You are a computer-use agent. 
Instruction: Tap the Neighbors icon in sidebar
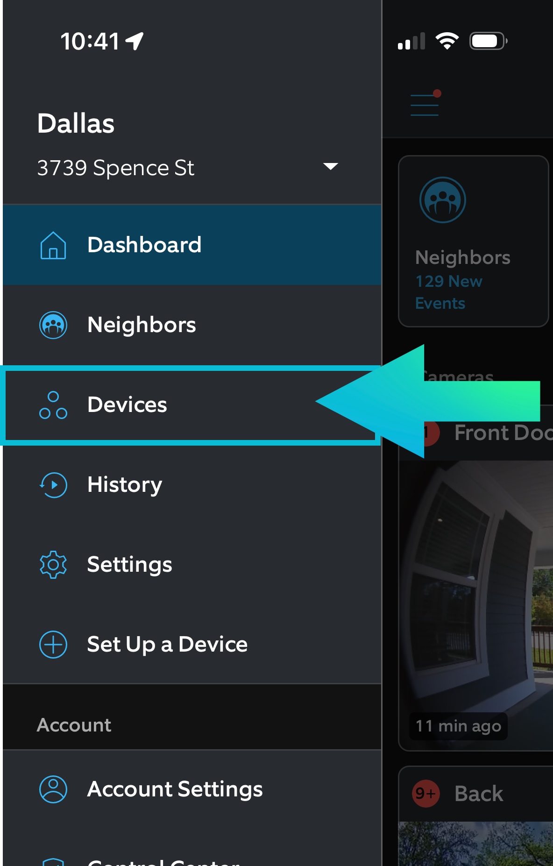53,325
